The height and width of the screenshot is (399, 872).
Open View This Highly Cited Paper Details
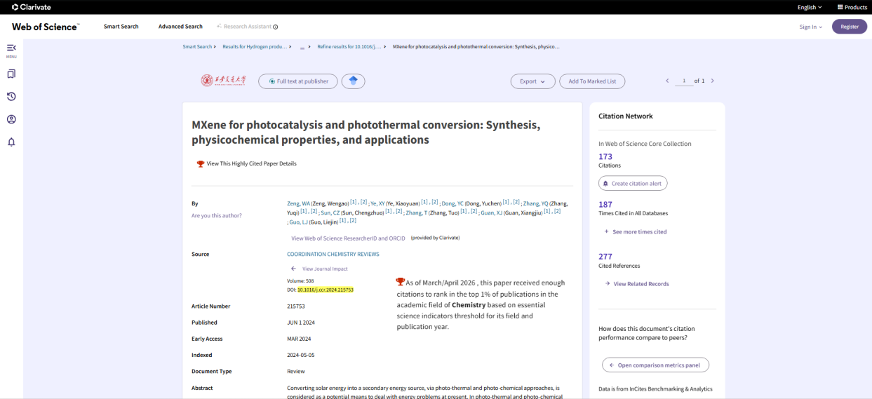tap(251, 163)
